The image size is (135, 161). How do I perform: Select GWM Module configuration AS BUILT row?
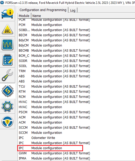(x=76, y=153)
